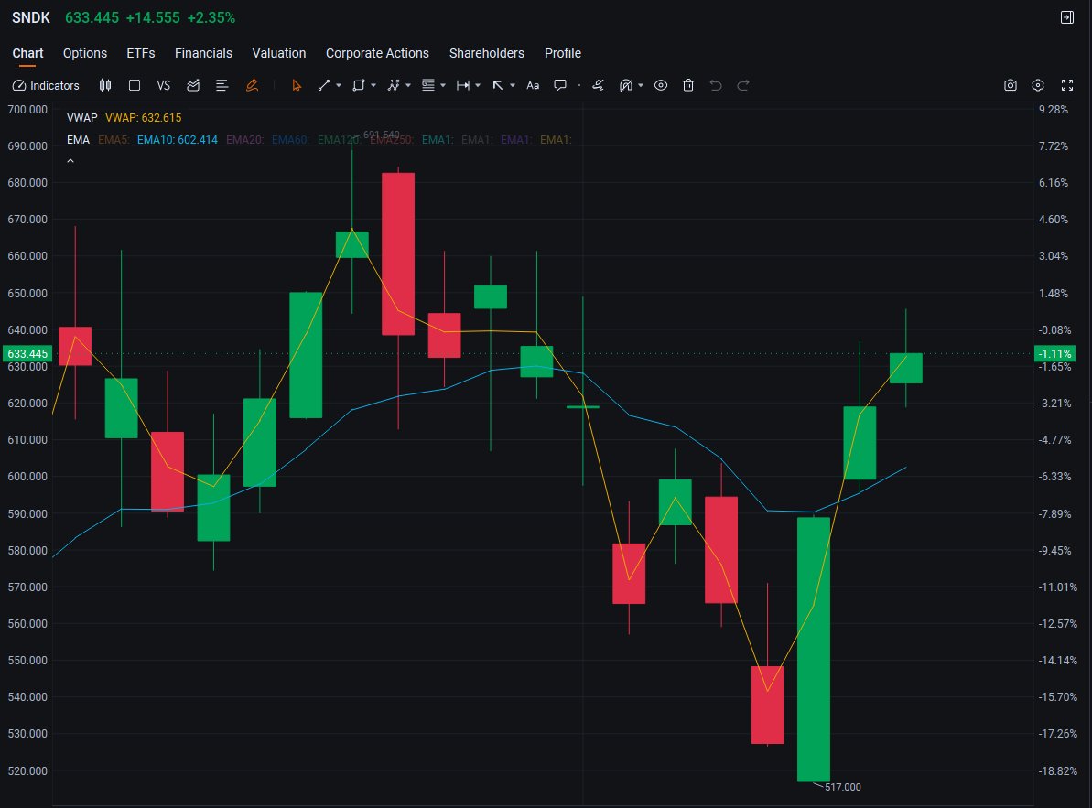Expand the shape tool dropdown arrow
Viewport: 1092px width, 808px height.
[x=373, y=86]
